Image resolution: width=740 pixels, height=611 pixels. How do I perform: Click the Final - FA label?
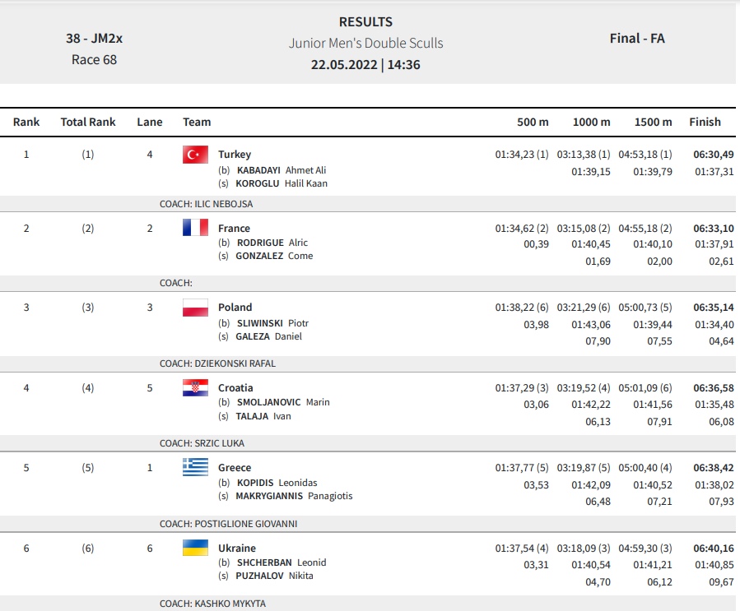pyautogui.click(x=637, y=38)
